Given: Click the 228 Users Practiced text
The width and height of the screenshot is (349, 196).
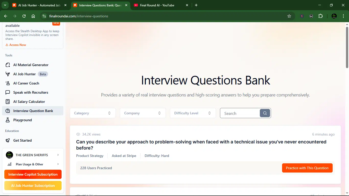Looking at the screenshot, I should tap(96, 168).
